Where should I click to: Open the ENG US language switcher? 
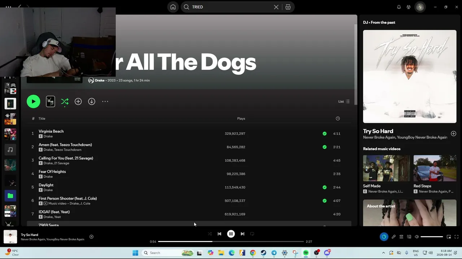(416, 253)
